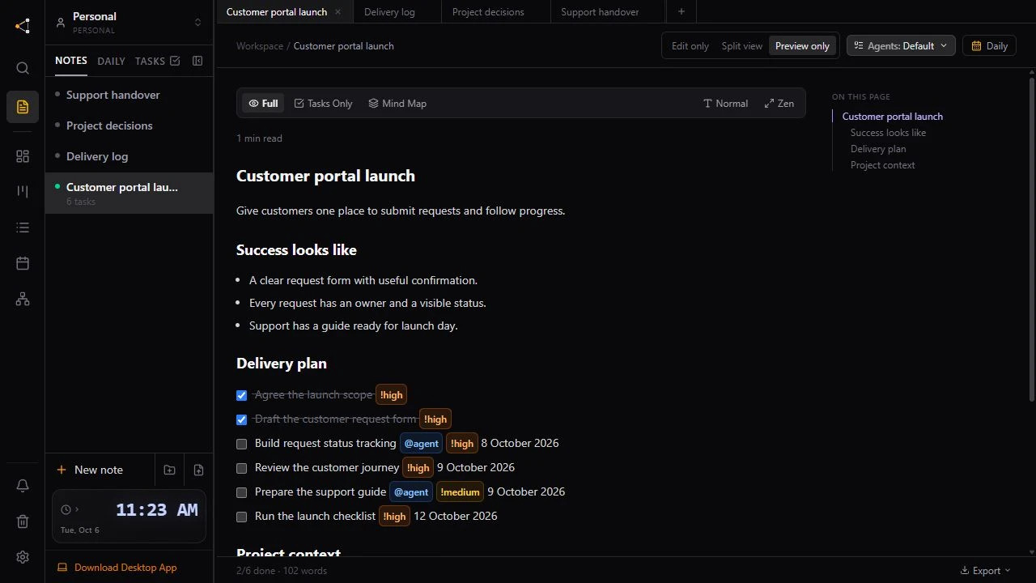1036x583 pixels.
Task: Uncheck the Agree the launch scope task
Action: pos(241,396)
